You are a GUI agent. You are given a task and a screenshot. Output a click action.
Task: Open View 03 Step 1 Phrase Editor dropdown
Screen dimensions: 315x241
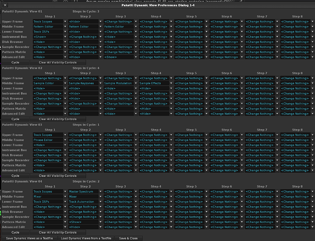50,140
